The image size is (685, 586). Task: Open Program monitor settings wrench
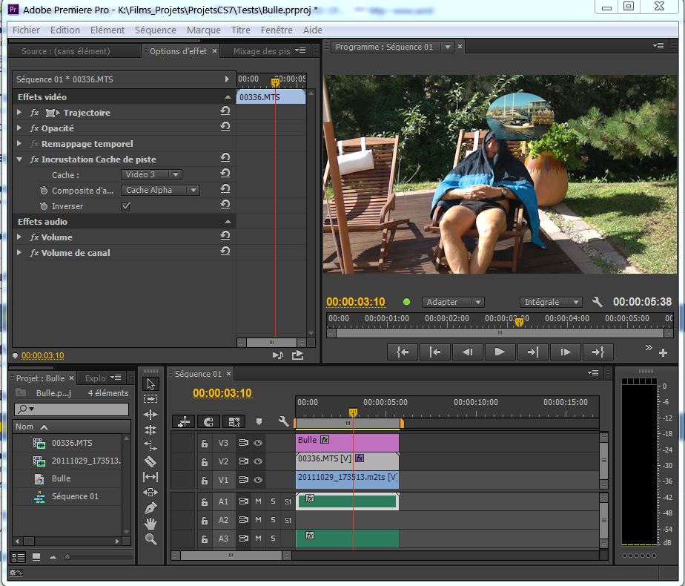pyautogui.click(x=598, y=301)
